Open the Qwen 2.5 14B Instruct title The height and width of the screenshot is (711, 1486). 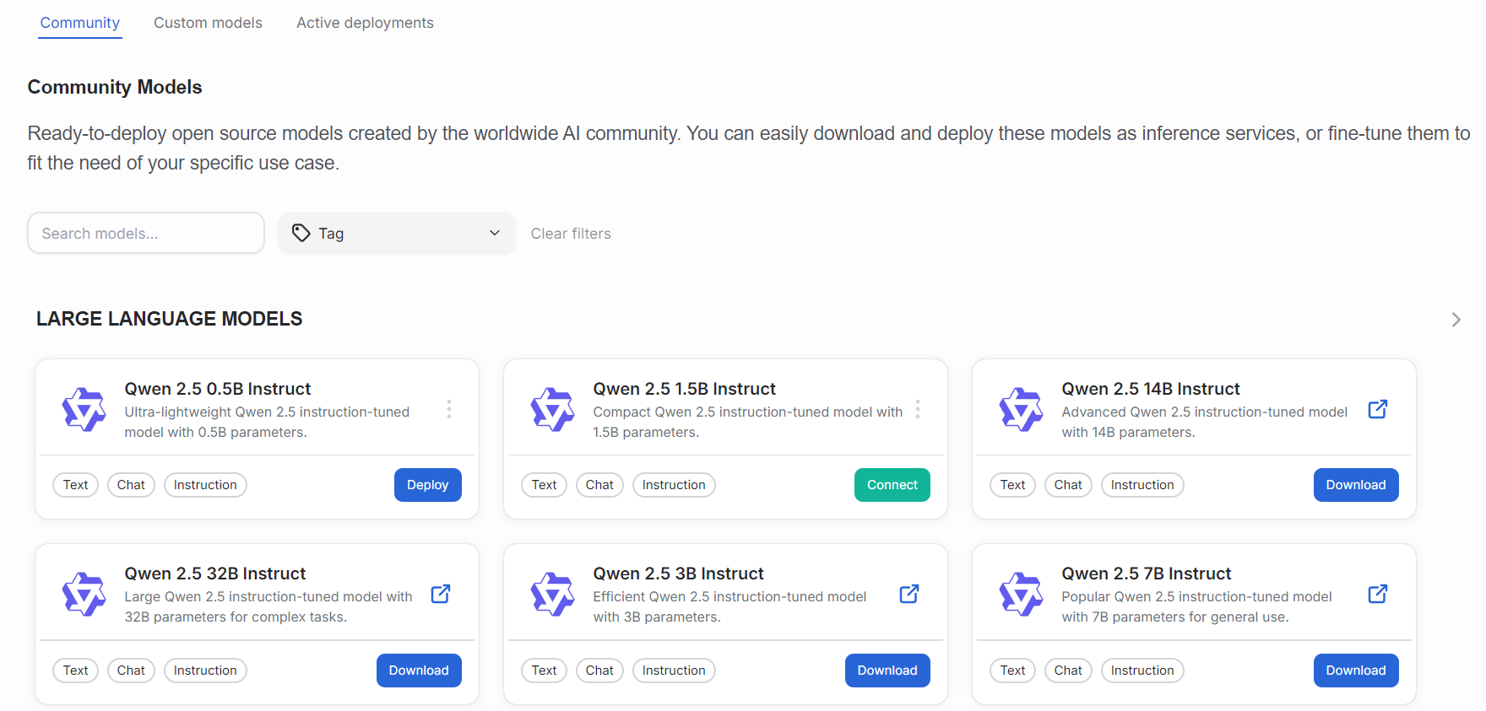(1151, 389)
